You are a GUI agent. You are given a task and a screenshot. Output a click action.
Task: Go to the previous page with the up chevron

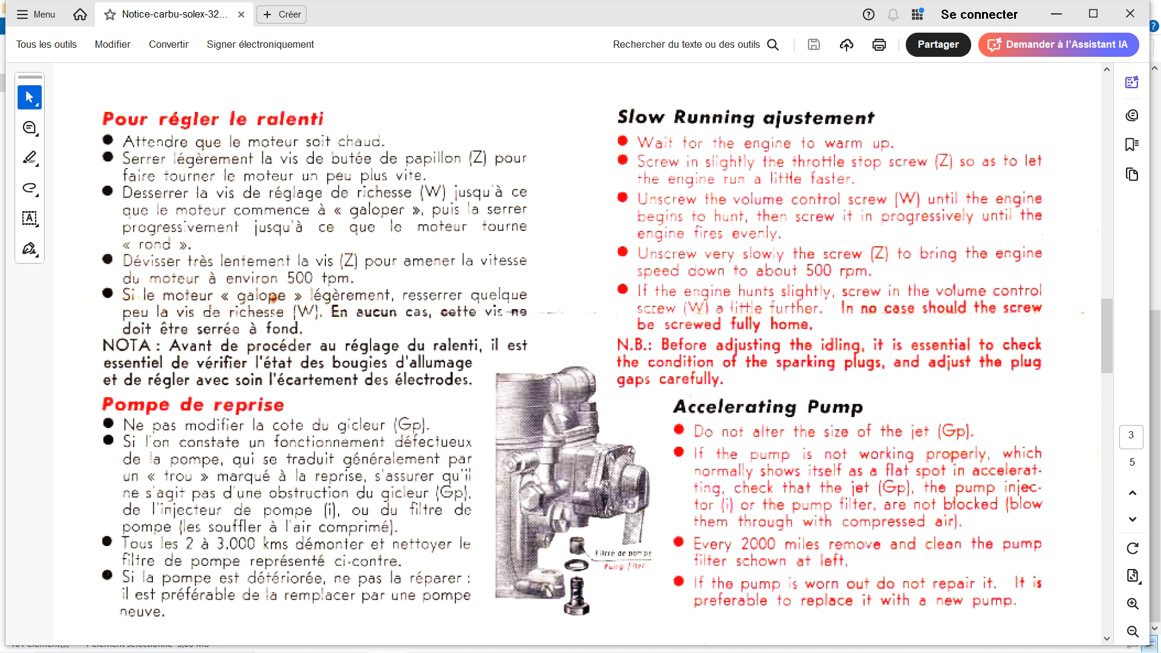click(x=1133, y=493)
